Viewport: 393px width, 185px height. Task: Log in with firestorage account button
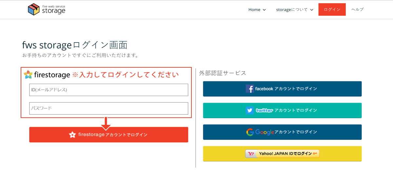(x=108, y=135)
